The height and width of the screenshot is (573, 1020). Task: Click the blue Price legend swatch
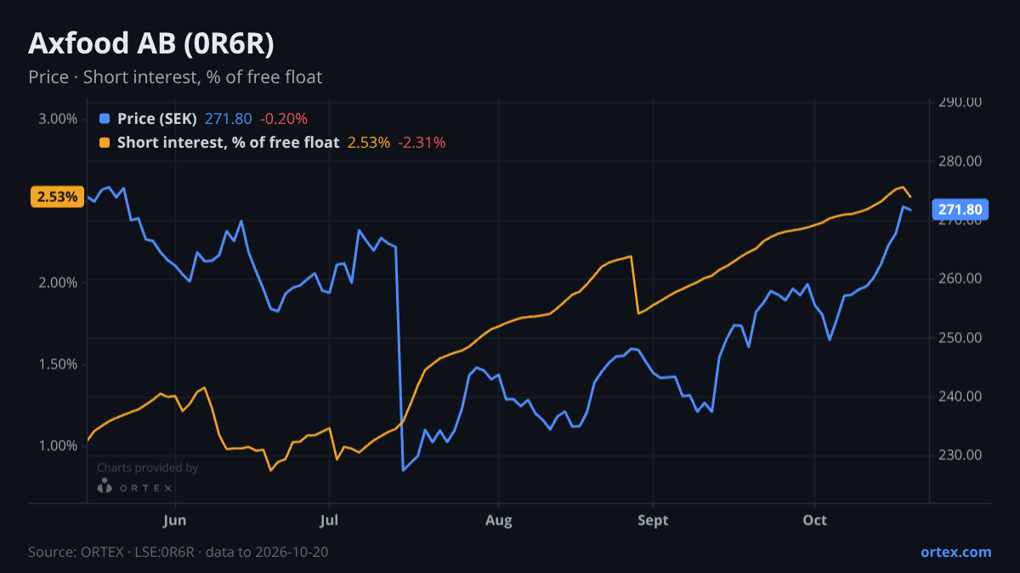105,119
